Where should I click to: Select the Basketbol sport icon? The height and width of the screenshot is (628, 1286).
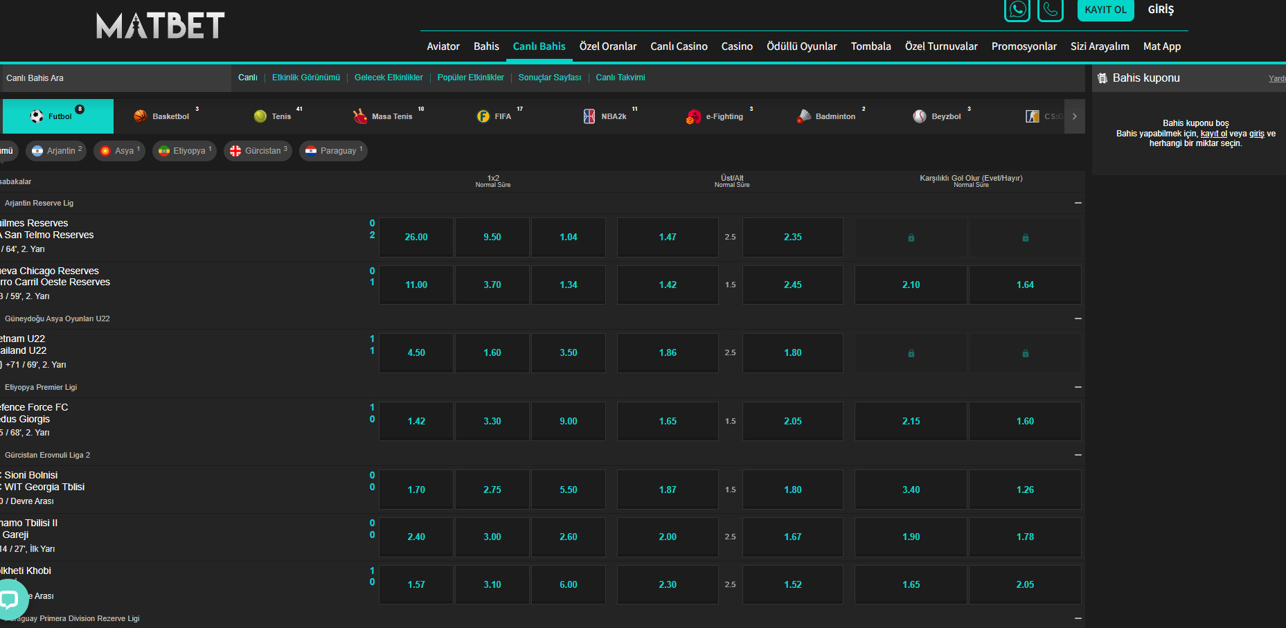point(141,116)
